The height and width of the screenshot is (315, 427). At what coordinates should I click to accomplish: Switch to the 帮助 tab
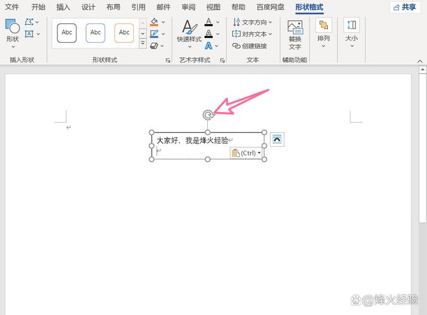pyautogui.click(x=238, y=7)
